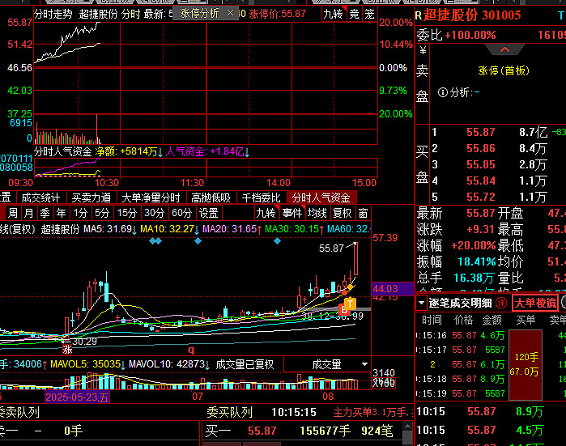Click the red 详 detail icon

(501, 303)
